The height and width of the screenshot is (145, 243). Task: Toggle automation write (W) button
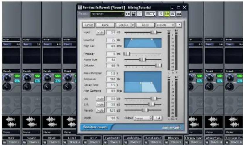click(x=173, y=14)
